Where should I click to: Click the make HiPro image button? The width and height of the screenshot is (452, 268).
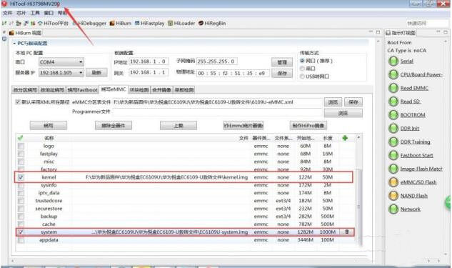click(x=308, y=126)
